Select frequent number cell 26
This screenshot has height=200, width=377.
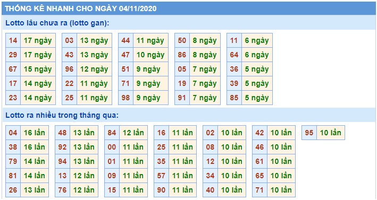pos(13,190)
